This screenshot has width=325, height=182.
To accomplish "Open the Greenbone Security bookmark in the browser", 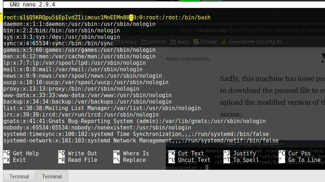I will click(x=253, y=42).
